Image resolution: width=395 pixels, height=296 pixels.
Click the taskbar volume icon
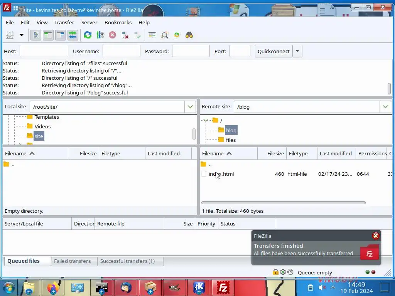[x=322, y=288]
